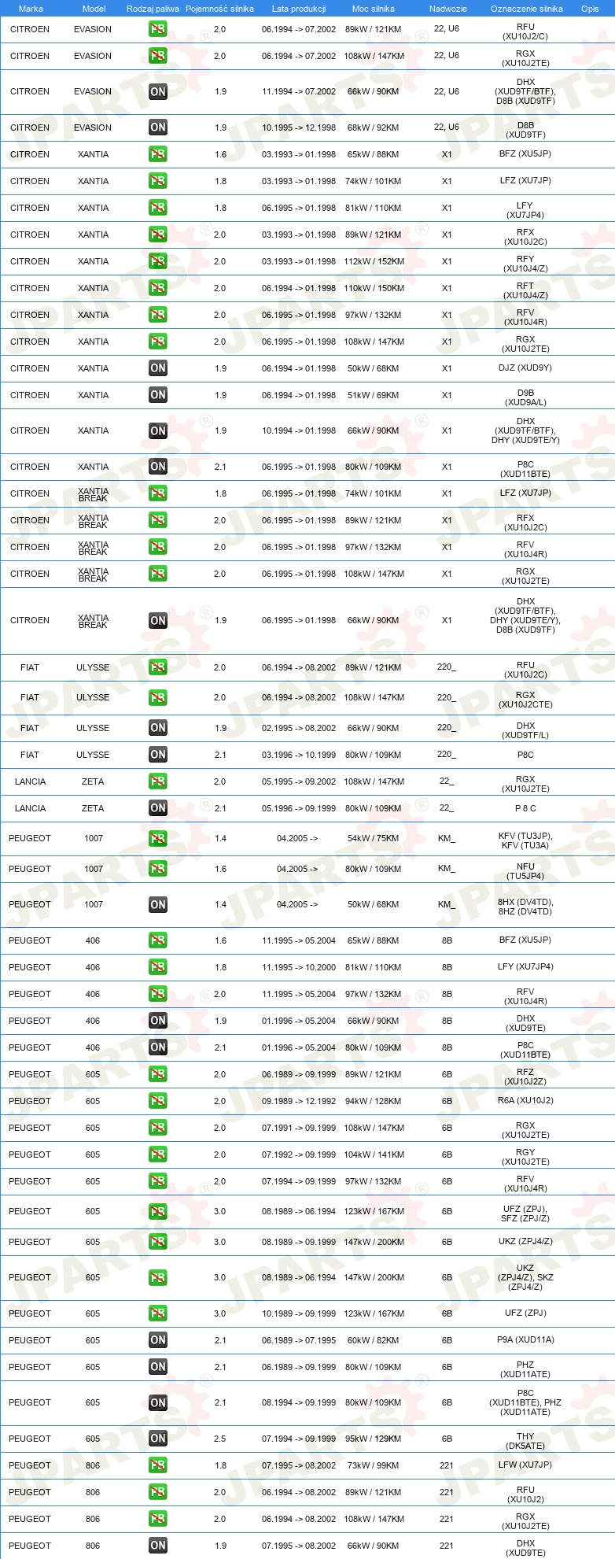Click the petrol icon in Lancia Zeta RGX row

coord(158,781)
